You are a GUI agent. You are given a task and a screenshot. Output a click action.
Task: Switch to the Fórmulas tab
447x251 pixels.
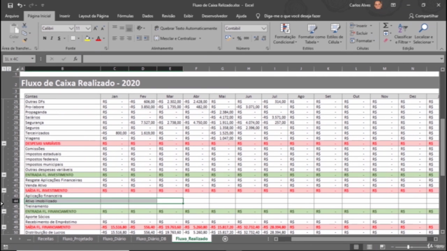tap(125, 16)
